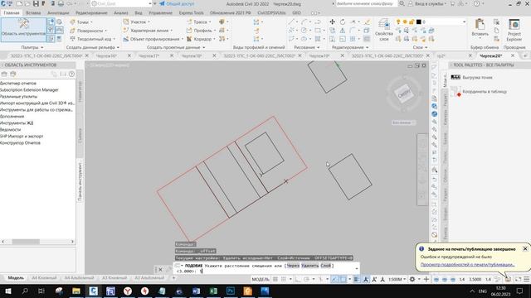
Task: Expand the Точки dropdown
Action: tap(90, 22)
